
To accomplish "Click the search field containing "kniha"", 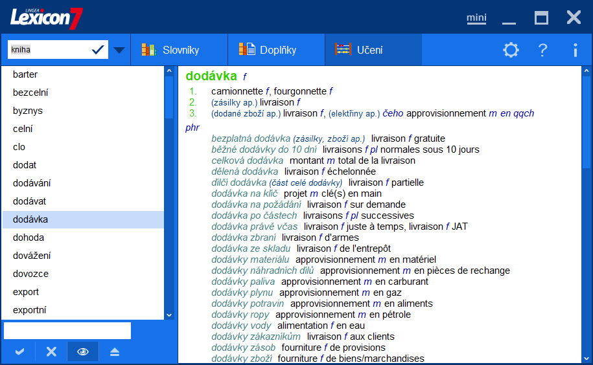I will click(x=49, y=50).
